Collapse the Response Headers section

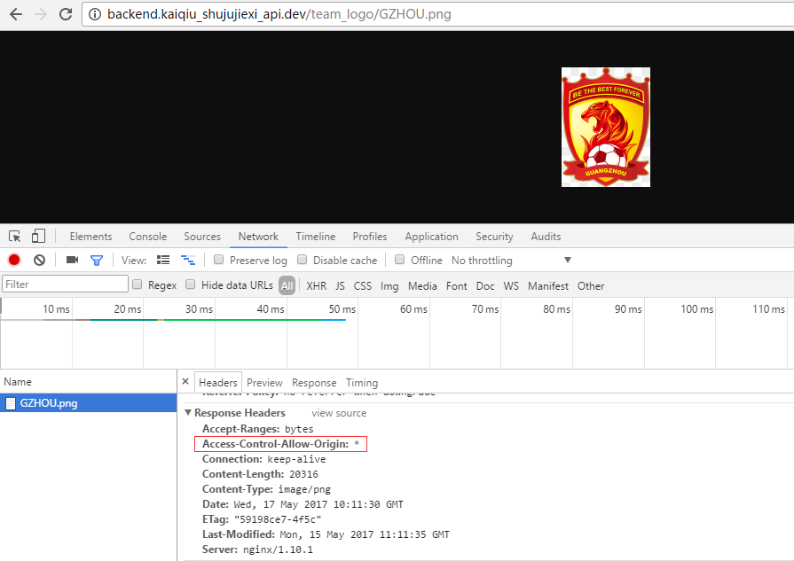[x=188, y=412]
